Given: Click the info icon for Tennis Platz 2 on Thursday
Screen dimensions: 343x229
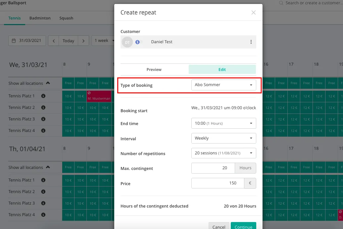Looking at the screenshot, I should coord(43,192).
